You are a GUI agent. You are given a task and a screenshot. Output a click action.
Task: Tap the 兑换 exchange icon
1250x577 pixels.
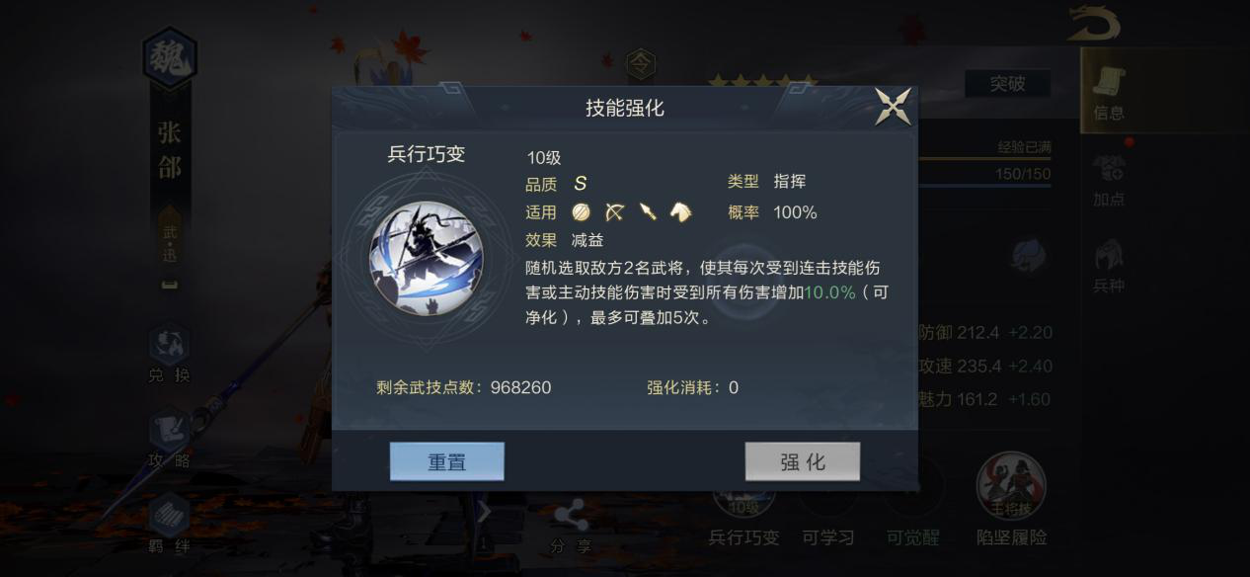click(169, 354)
